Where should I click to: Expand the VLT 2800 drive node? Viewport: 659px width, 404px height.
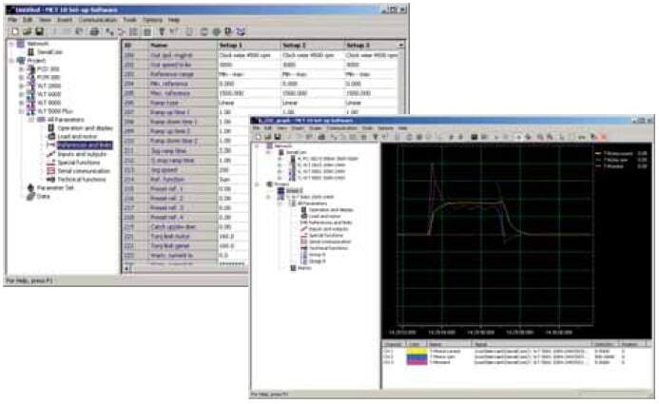click(x=22, y=86)
